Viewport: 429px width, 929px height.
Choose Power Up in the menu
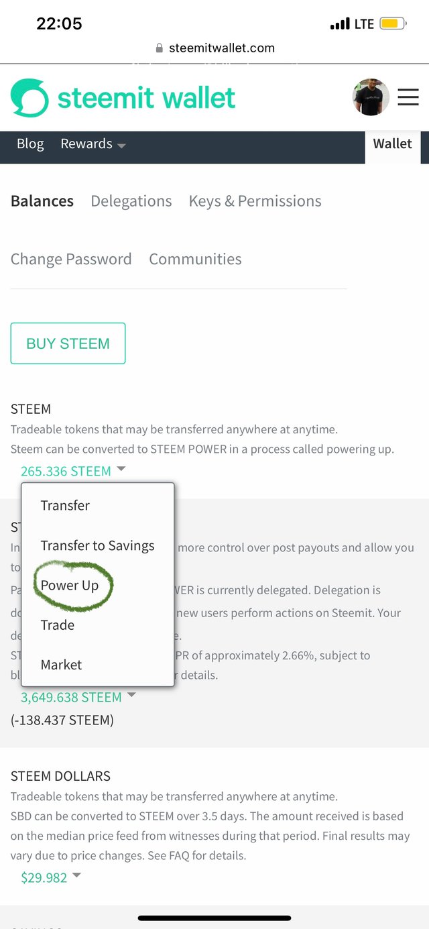coord(70,586)
